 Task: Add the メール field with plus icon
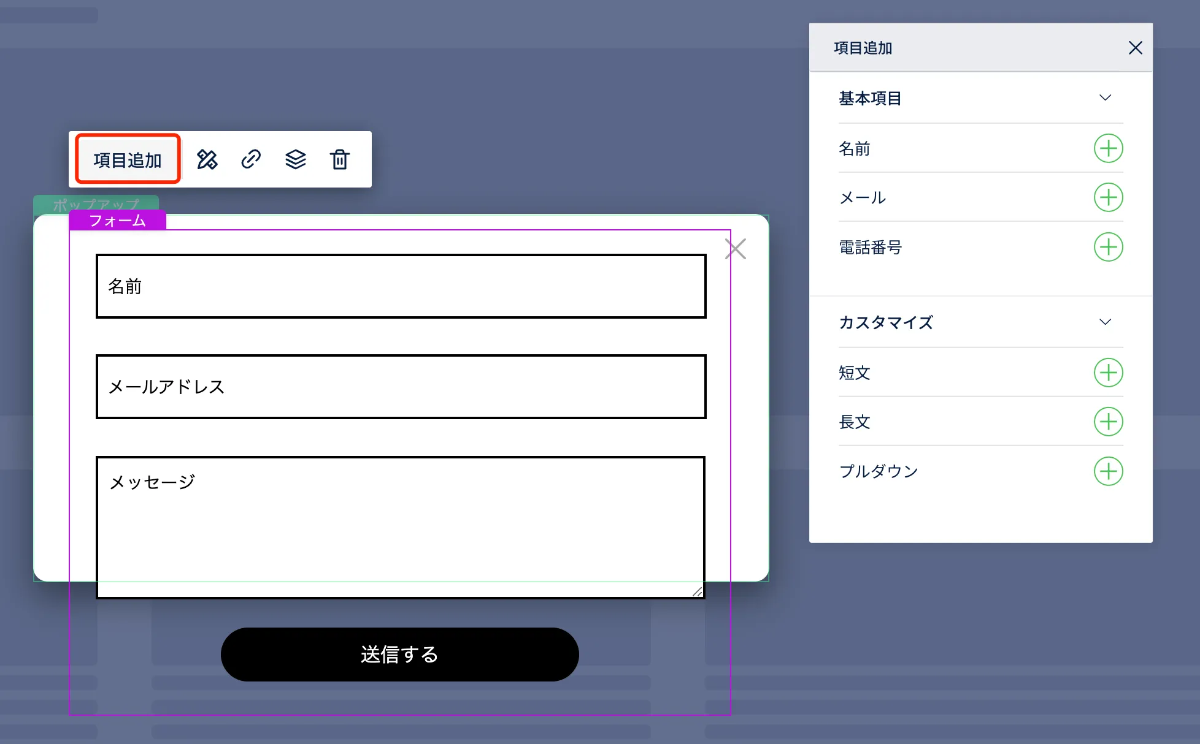click(1108, 197)
